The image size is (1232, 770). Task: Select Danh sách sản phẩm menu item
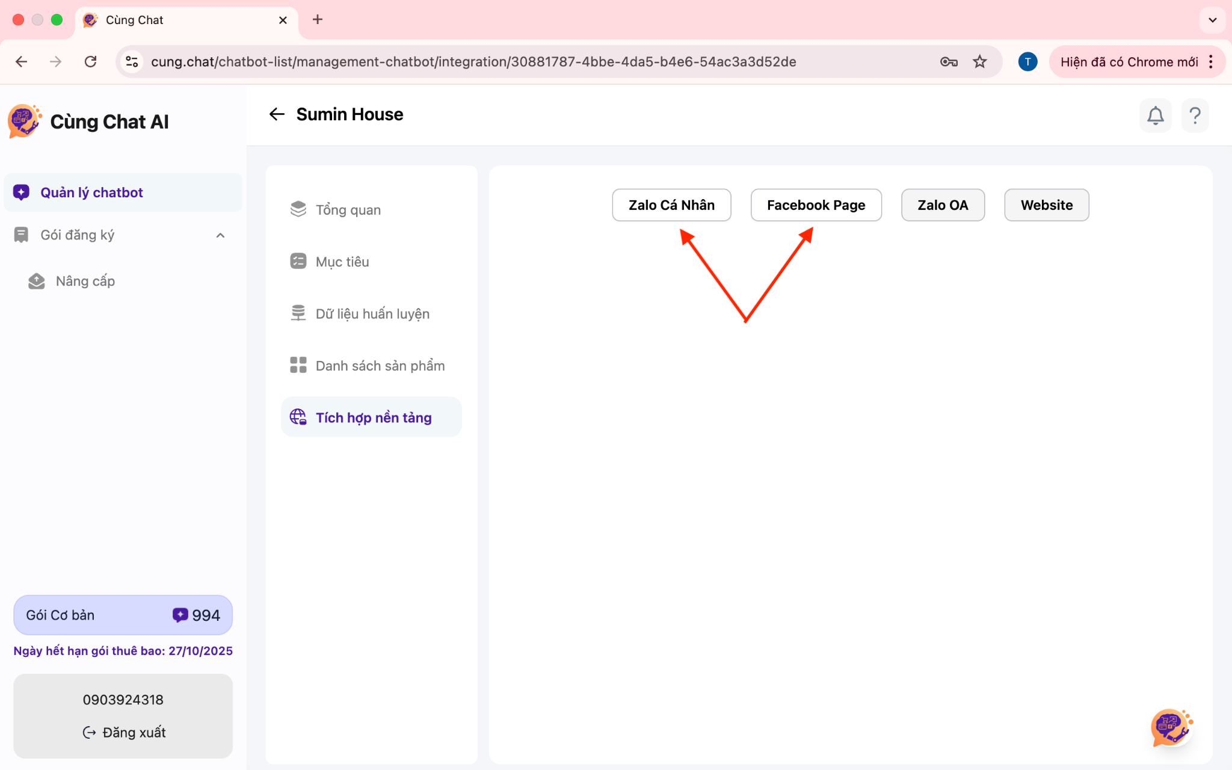click(380, 366)
